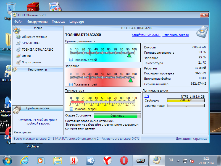Enable Показать в трей for Производительность
The image size is (221, 166).
(x=71, y=60)
